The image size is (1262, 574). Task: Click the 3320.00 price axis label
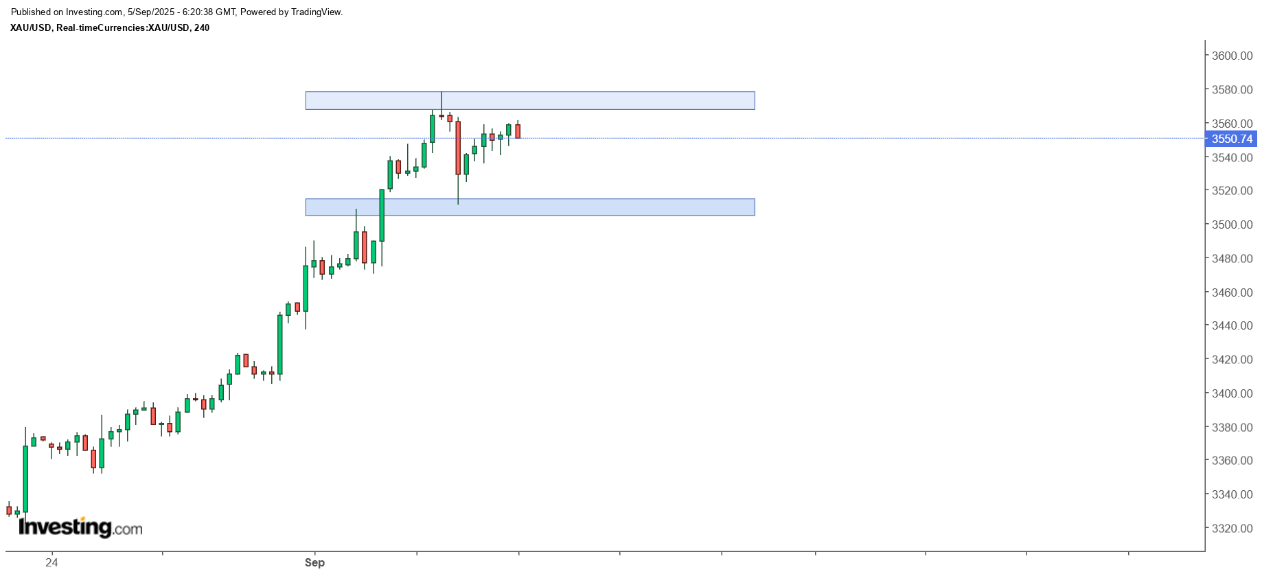point(1232,529)
